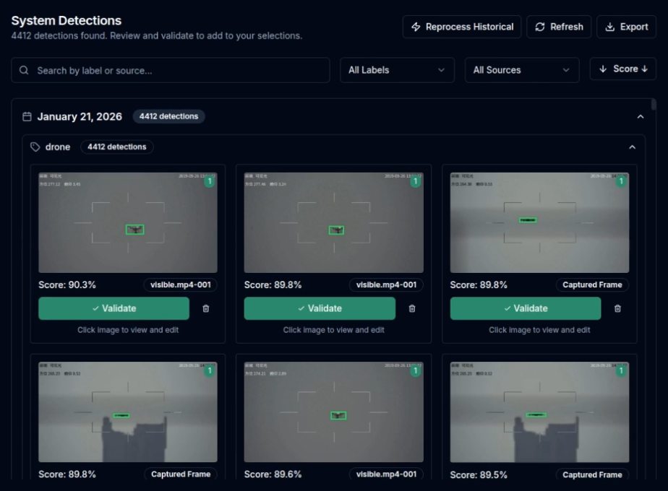Click the calendar icon beside January 21, 2026
This screenshot has height=491, width=668.
click(27, 116)
